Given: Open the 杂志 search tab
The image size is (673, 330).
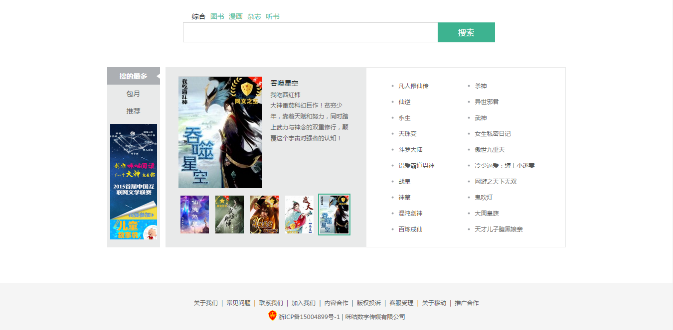Looking at the screenshot, I should (x=254, y=16).
